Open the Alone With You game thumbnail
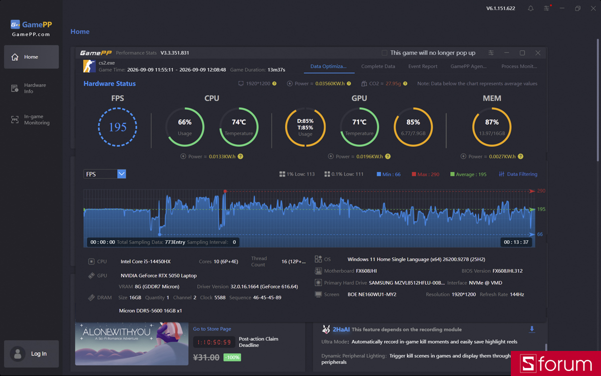 click(132, 344)
